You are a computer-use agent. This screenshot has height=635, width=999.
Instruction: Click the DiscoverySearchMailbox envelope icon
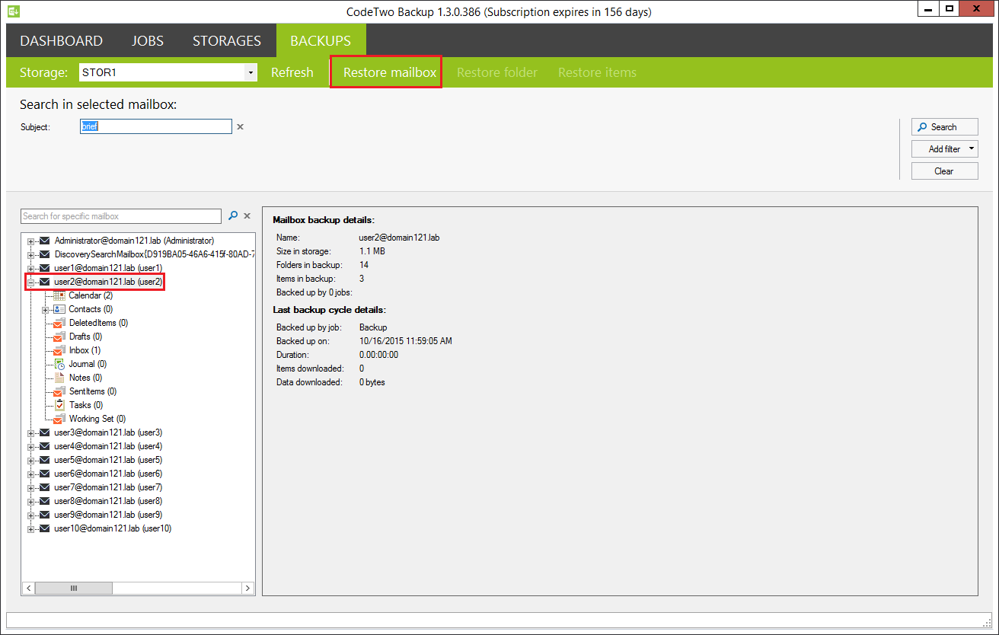(45, 254)
